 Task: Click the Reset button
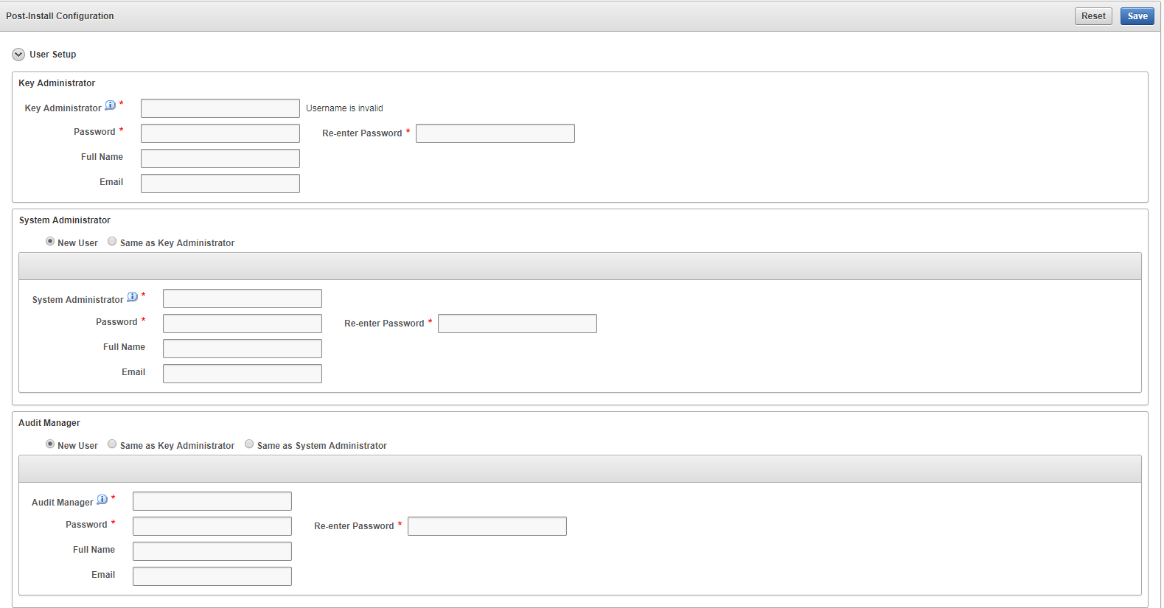pyautogui.click(x=1093, y=16)
